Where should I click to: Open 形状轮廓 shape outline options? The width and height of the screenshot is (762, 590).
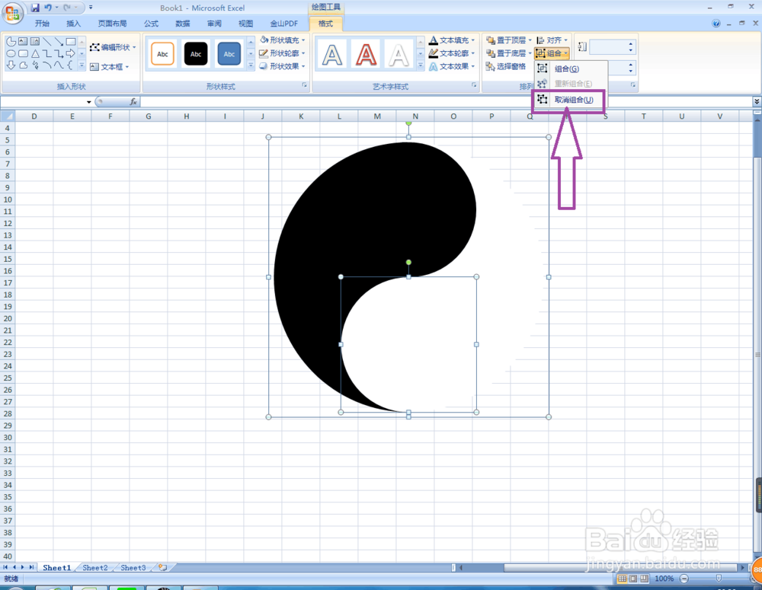(x=283, y=53)
